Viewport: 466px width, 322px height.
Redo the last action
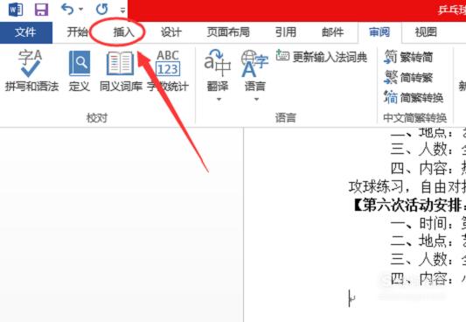pyautogui.click(x=102, y=10)
